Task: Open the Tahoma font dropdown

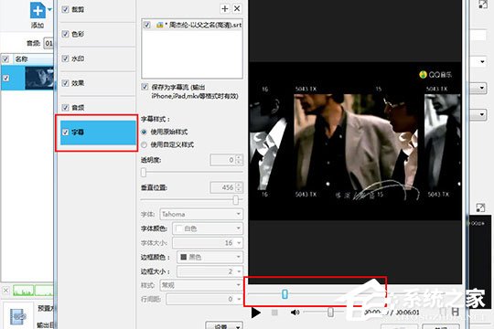Action: (x=201, y=214)
